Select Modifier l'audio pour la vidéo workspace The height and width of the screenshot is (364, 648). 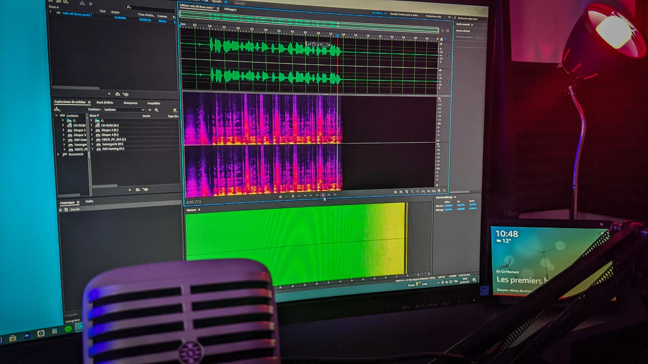tap(404, 15)
